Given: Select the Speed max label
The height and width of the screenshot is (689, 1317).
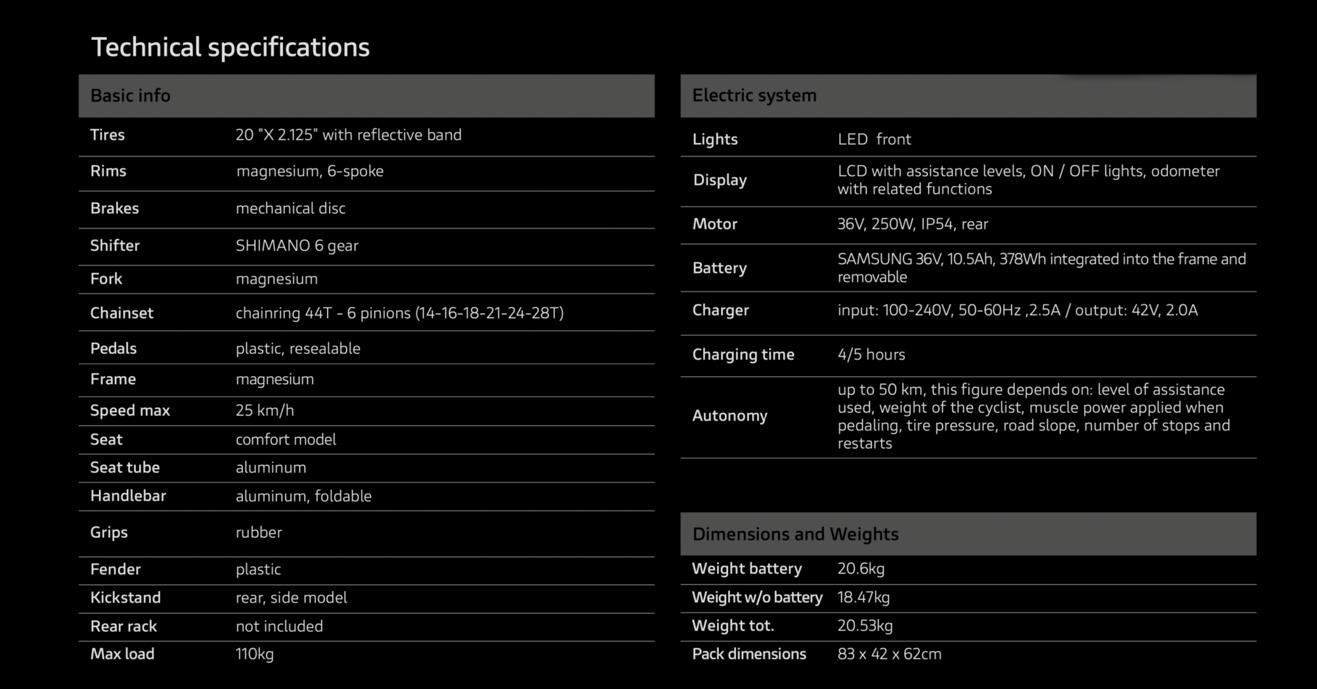Looking at the screenshot, I should tap(130, 410).
